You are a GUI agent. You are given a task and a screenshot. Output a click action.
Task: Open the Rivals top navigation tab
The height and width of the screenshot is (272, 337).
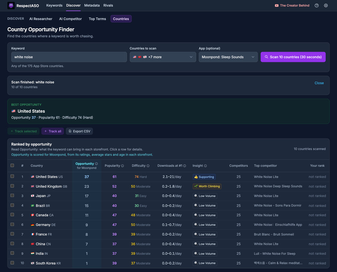[x=108, y=5]
